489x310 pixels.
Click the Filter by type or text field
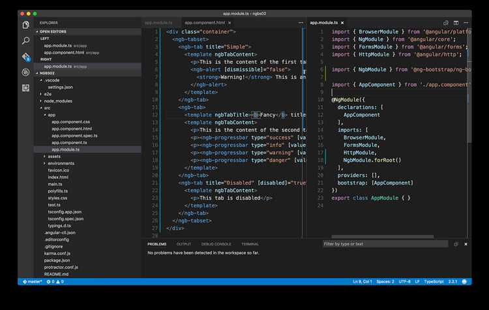pos(385,244)
